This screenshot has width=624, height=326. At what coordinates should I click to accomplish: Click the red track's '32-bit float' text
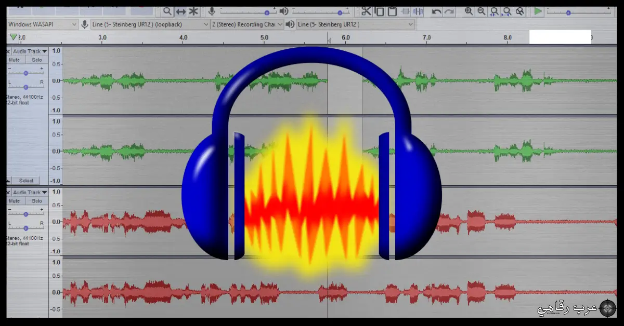(18, 243)
